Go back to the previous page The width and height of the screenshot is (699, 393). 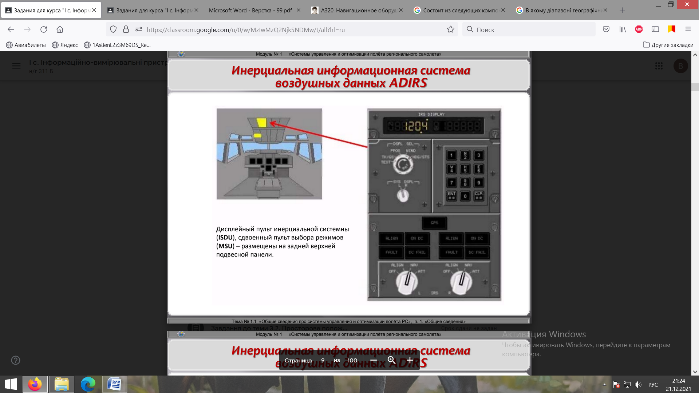[11, 29]
